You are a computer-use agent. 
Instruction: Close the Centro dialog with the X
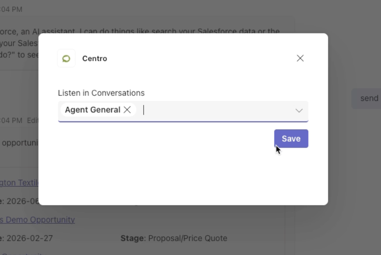pos(300,58)
